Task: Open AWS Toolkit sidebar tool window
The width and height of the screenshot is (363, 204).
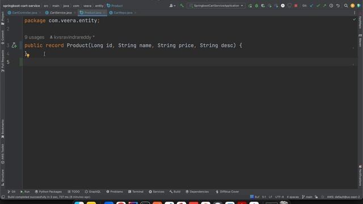Action: (x=2, y=154)
